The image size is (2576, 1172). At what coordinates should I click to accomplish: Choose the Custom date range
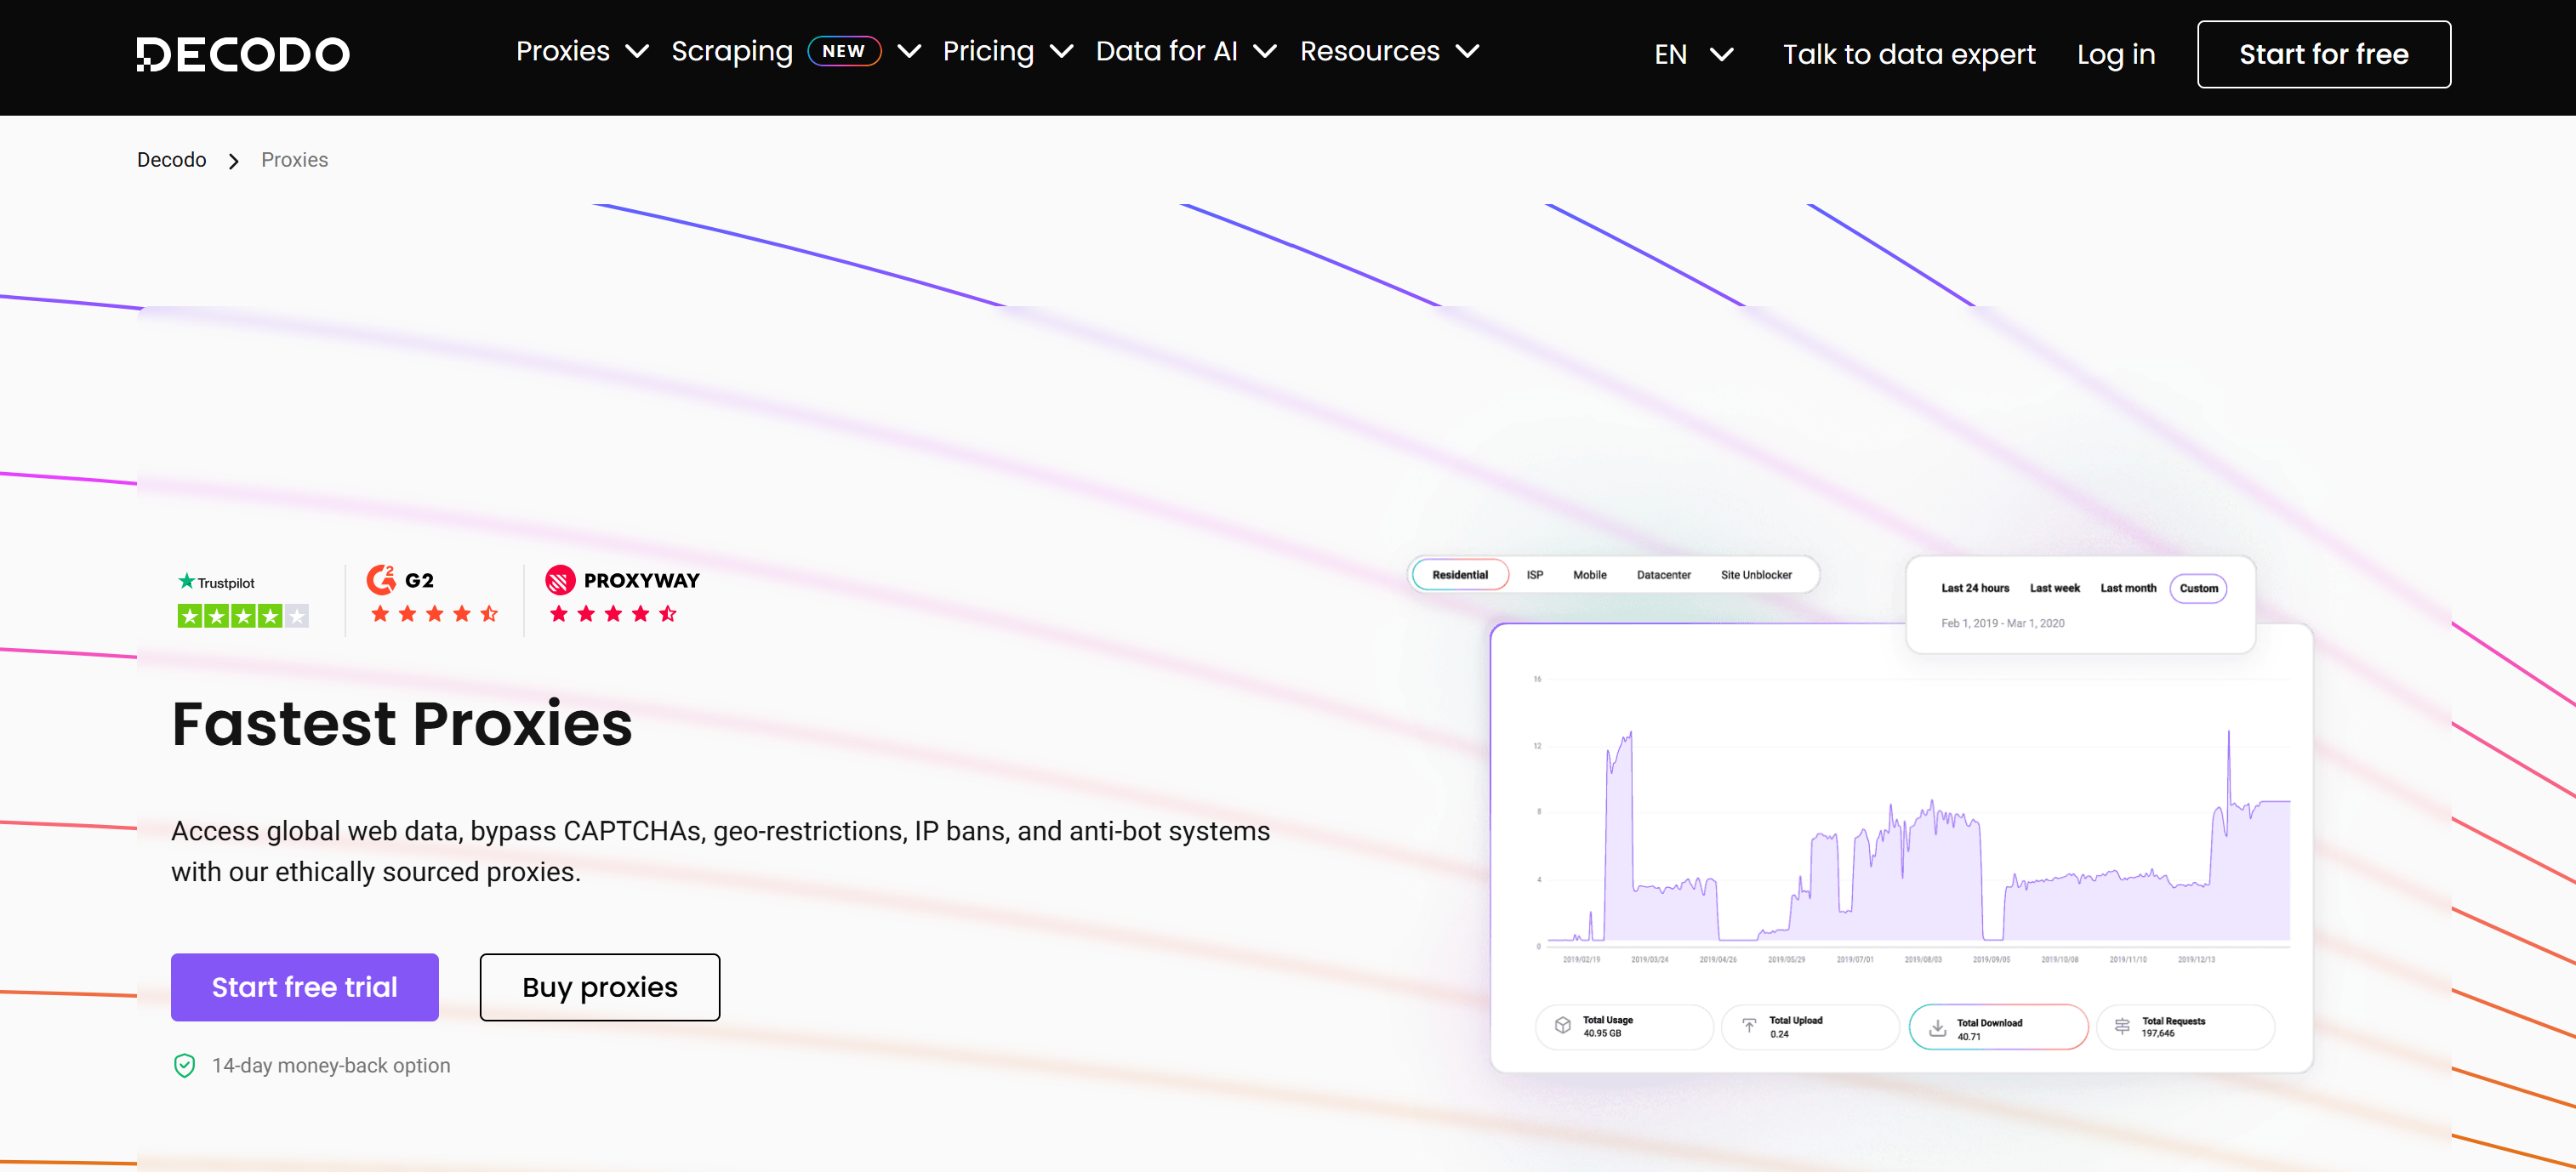tap(2198, 588)
